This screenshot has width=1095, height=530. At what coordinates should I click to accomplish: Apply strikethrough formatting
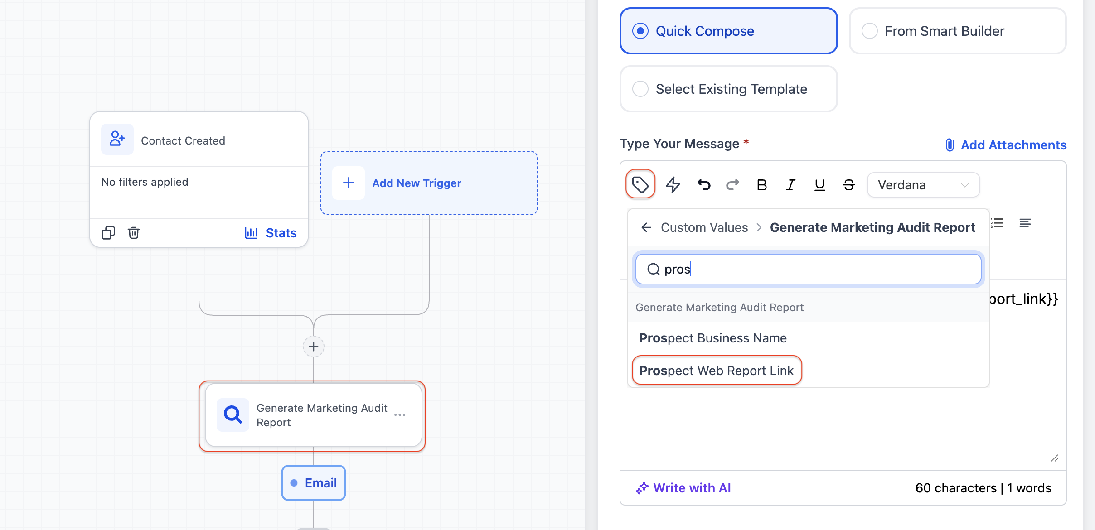848,185
